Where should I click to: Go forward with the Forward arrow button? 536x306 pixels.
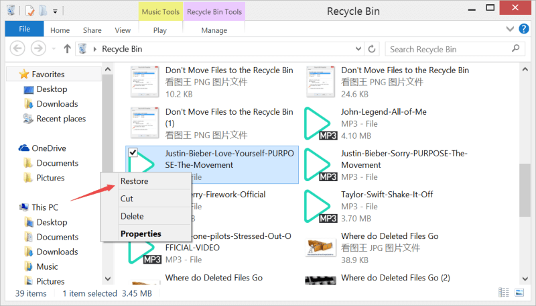(38, 48)
